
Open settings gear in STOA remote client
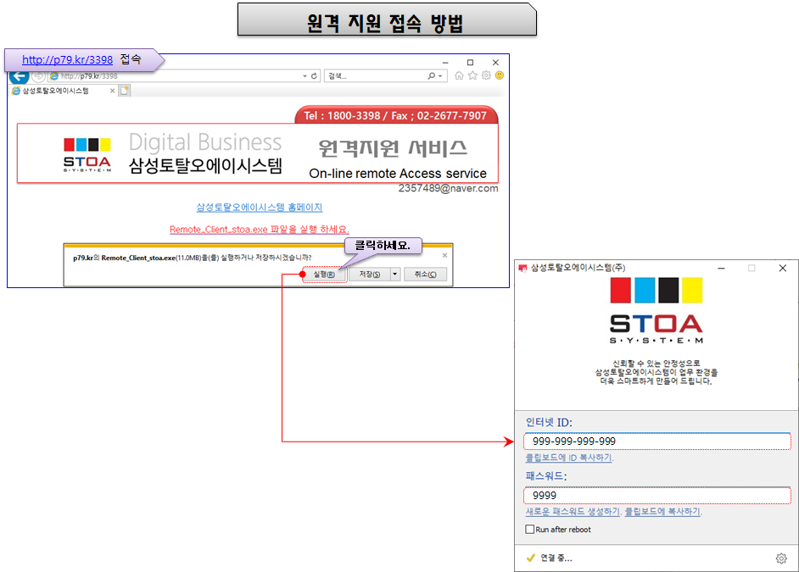pos(781,558)
